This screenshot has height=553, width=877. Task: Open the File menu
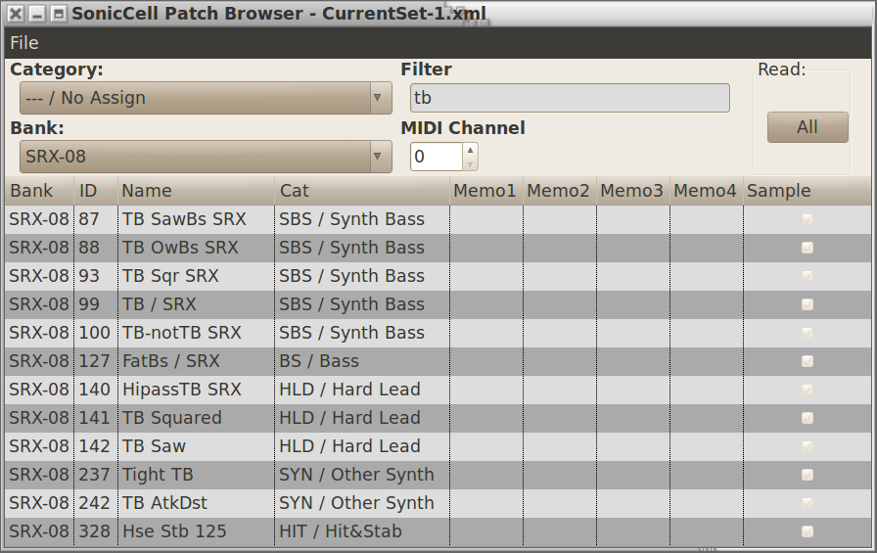pyautogui.click(x=24, y=43)
